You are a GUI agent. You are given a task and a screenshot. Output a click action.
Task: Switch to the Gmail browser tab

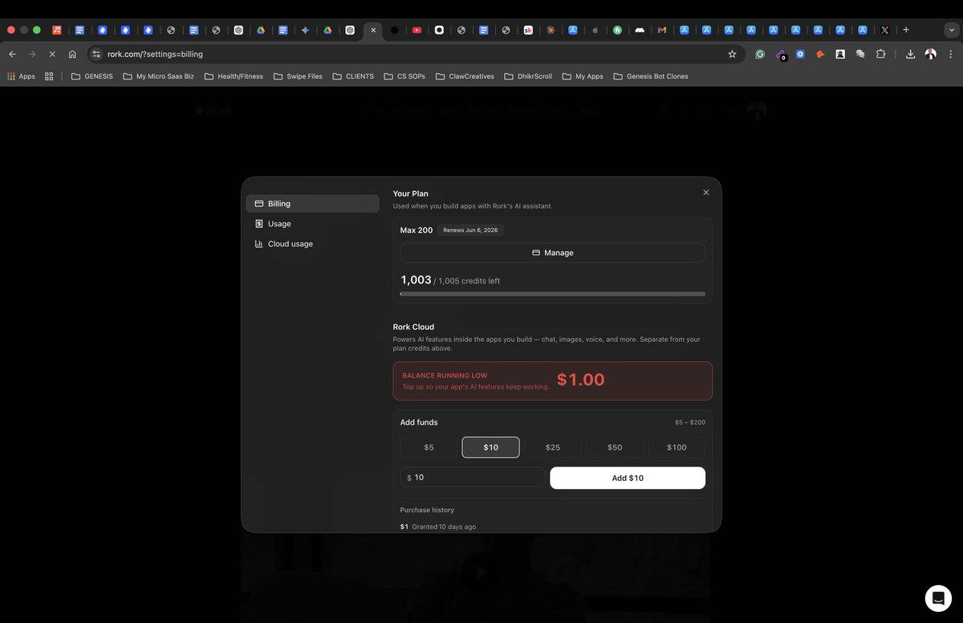662,30
